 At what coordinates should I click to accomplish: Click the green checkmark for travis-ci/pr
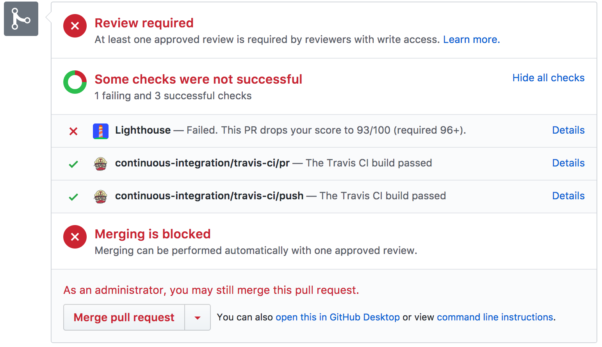(x=73, y=164)
